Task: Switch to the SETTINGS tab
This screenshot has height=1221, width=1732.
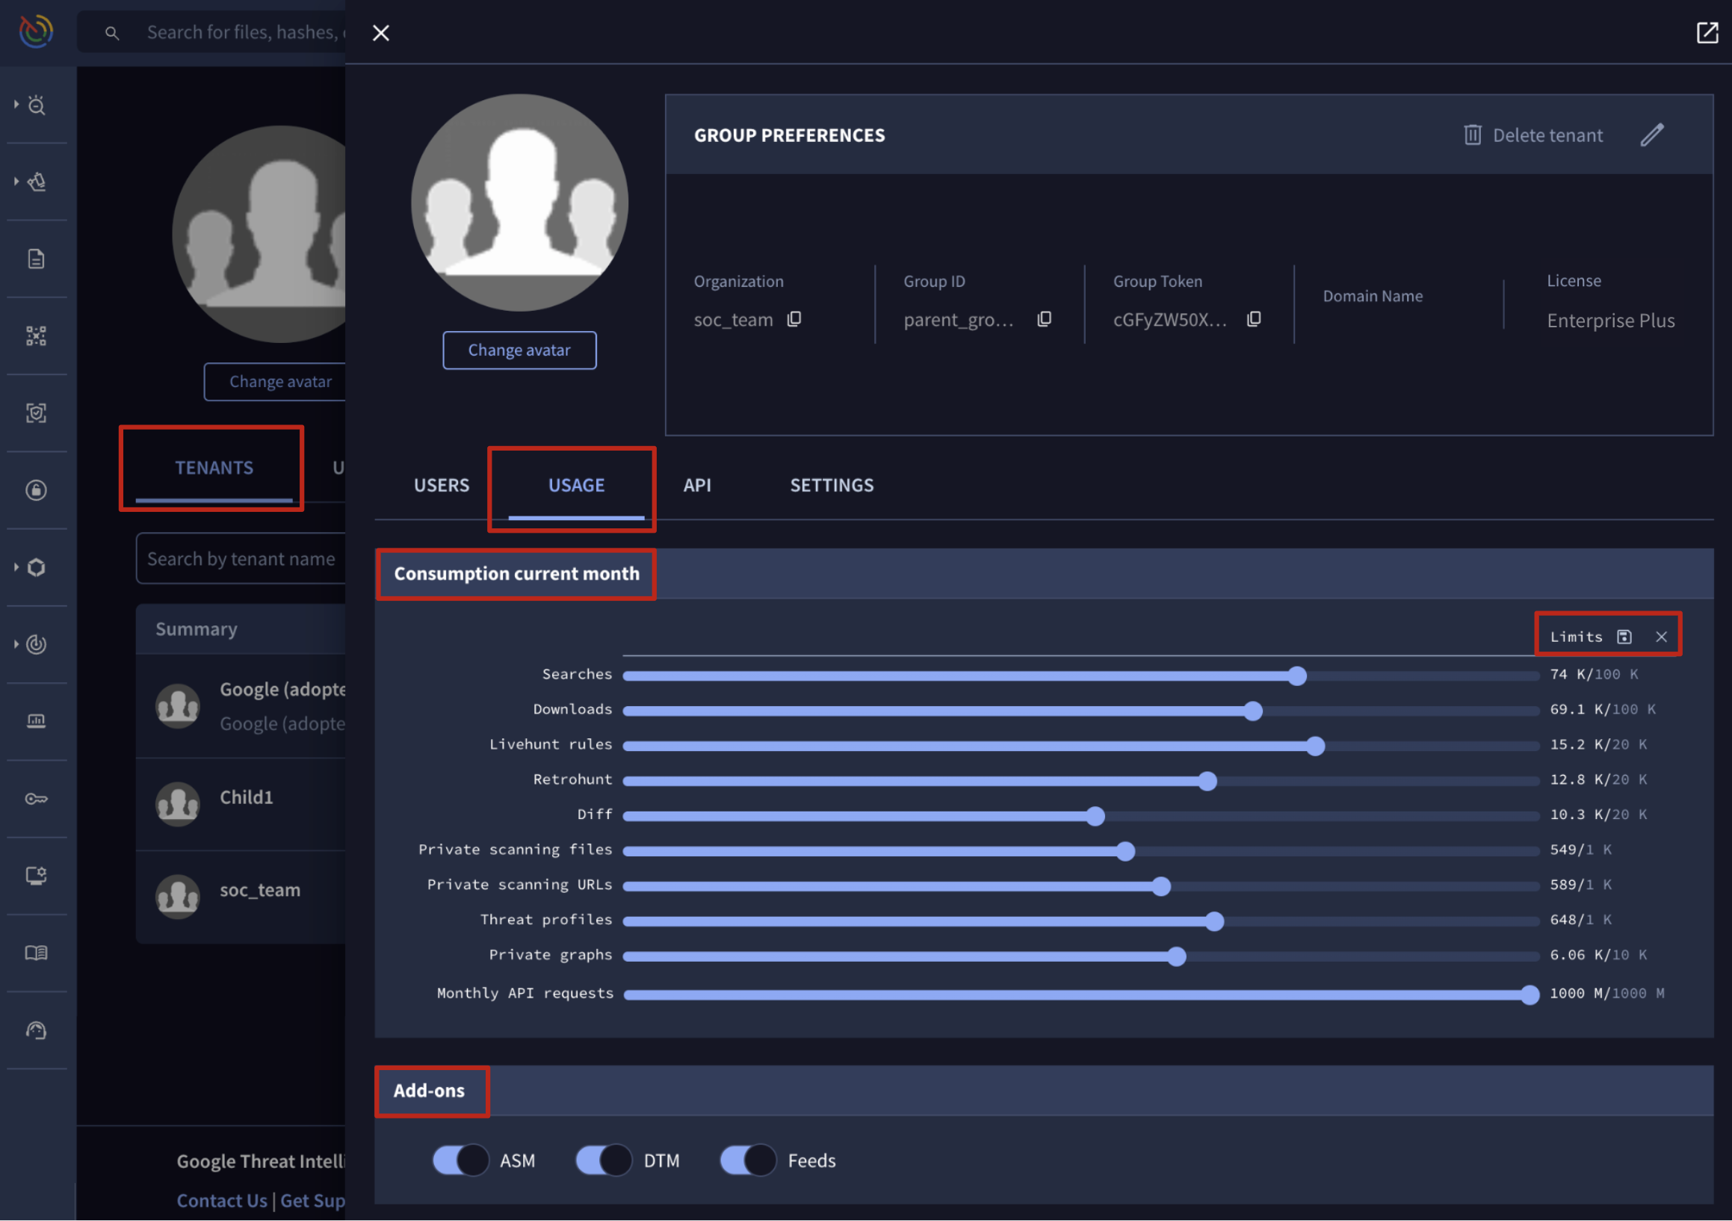Action: [832, 485]
